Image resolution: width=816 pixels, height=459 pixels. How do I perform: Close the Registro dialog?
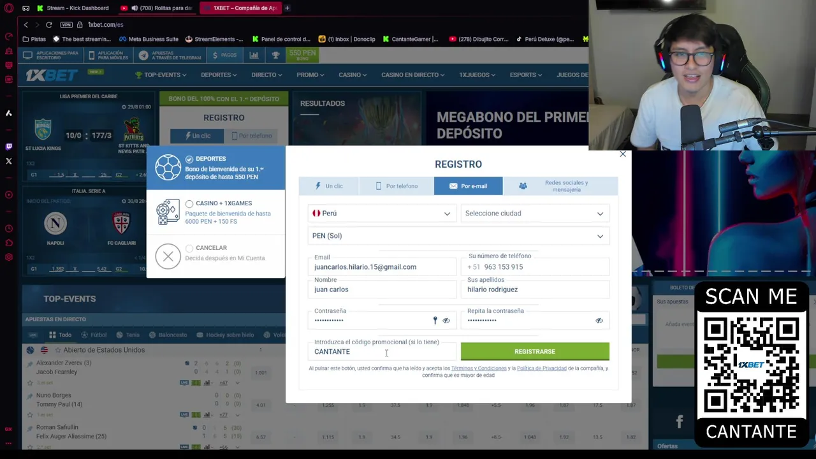coord(623,154)
